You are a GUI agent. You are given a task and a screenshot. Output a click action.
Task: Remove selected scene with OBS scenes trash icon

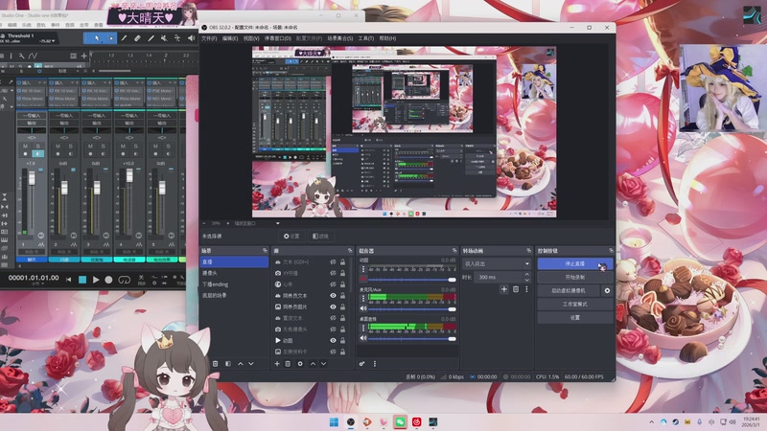coord(215,364)
